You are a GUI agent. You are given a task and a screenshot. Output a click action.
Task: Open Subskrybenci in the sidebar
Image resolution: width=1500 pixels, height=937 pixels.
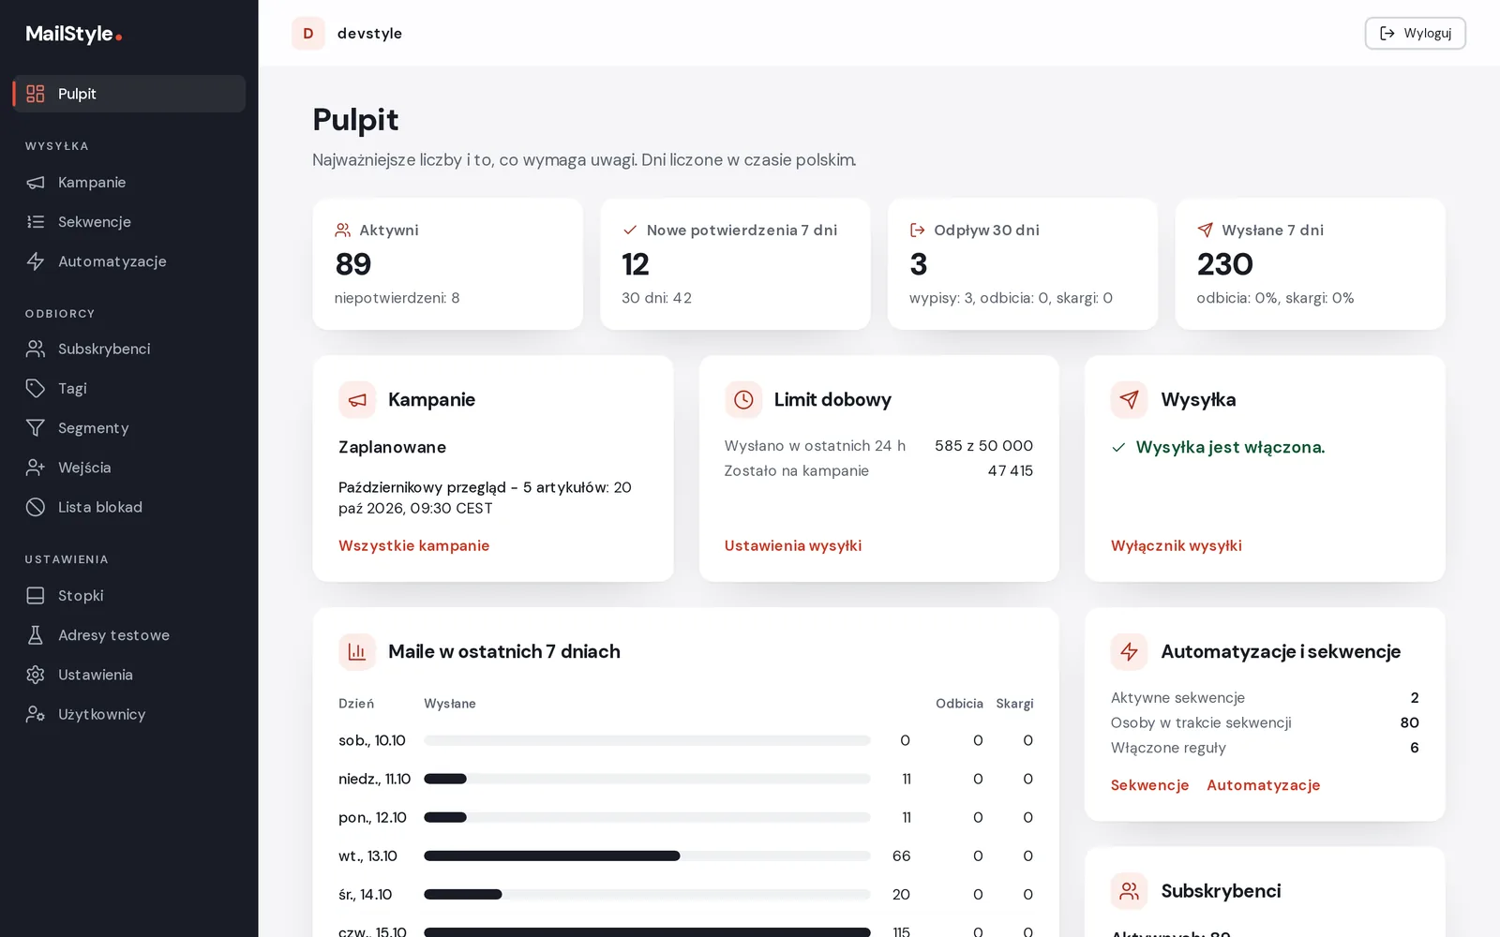[x=129, y=349]
